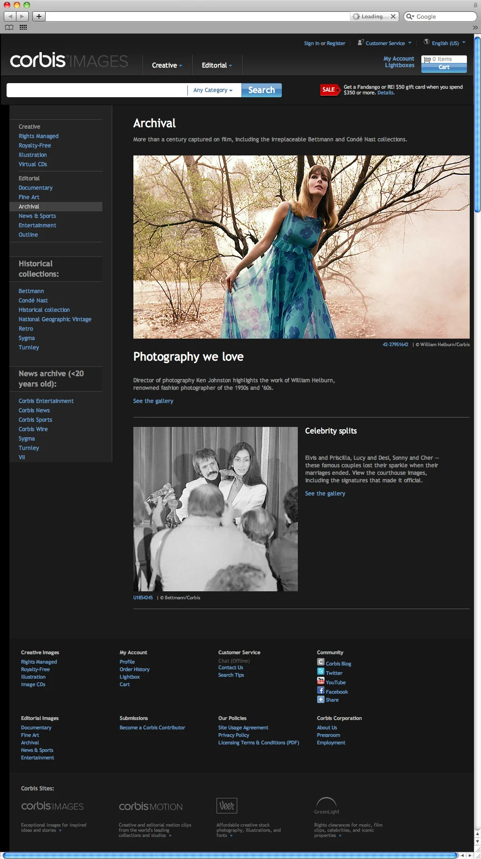Click the site search text field

click(97, 90)
